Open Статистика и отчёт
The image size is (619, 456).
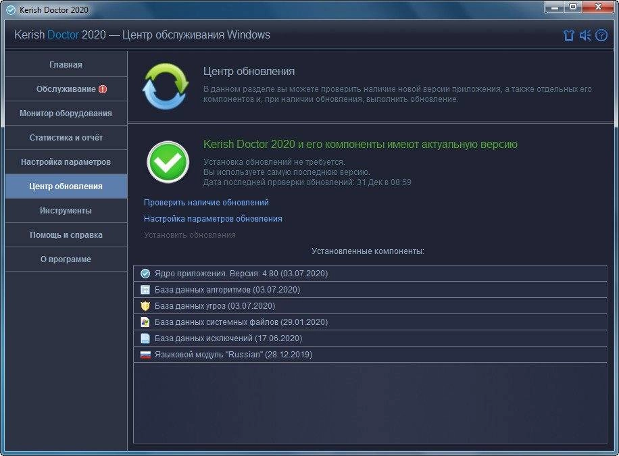66,138
